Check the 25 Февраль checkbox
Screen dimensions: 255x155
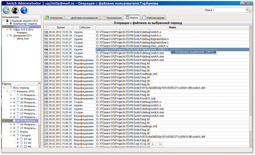[14, 121]
